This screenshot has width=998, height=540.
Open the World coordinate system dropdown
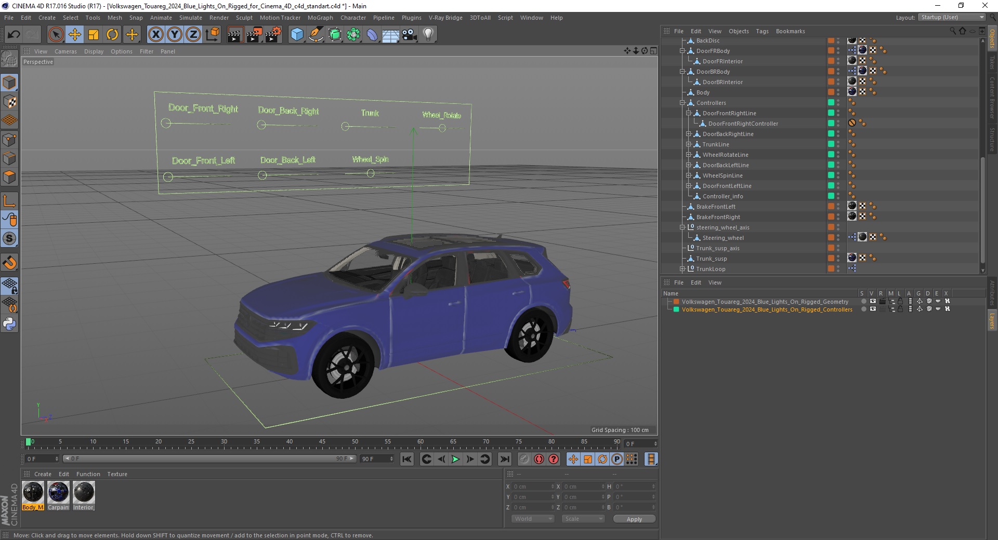point(533,519)
